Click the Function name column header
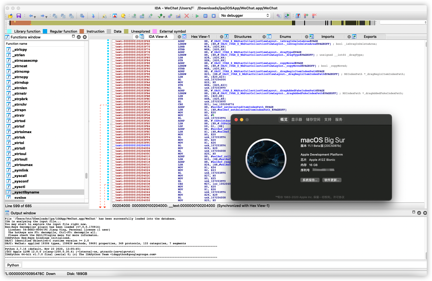 45,44
